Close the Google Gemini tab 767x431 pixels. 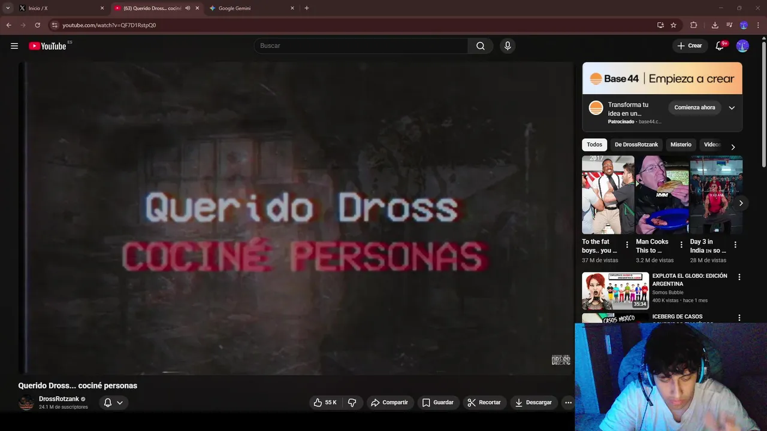[x=292, y=8]
